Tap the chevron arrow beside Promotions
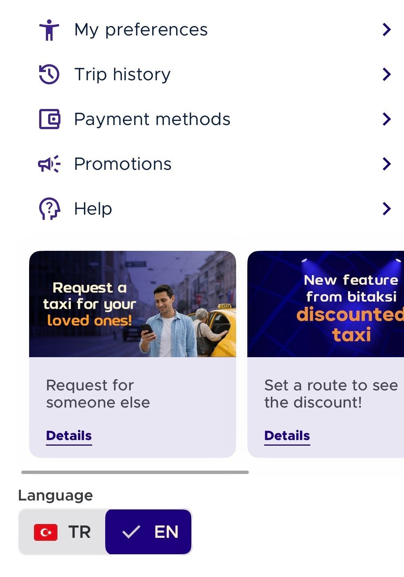This screenshot has width=404, height=577. pos(386,164)
